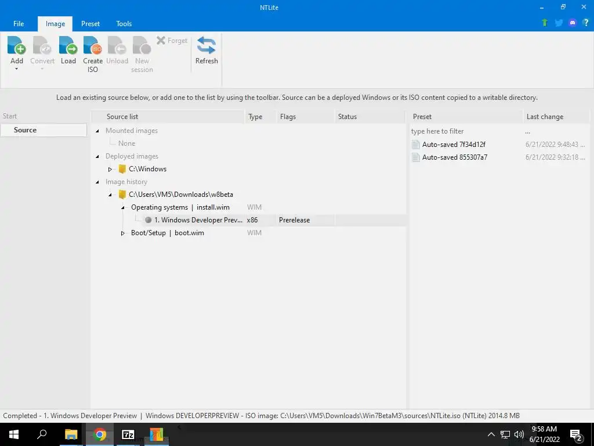
Task: Switch to the Preset tab
Action: [90, 23]
